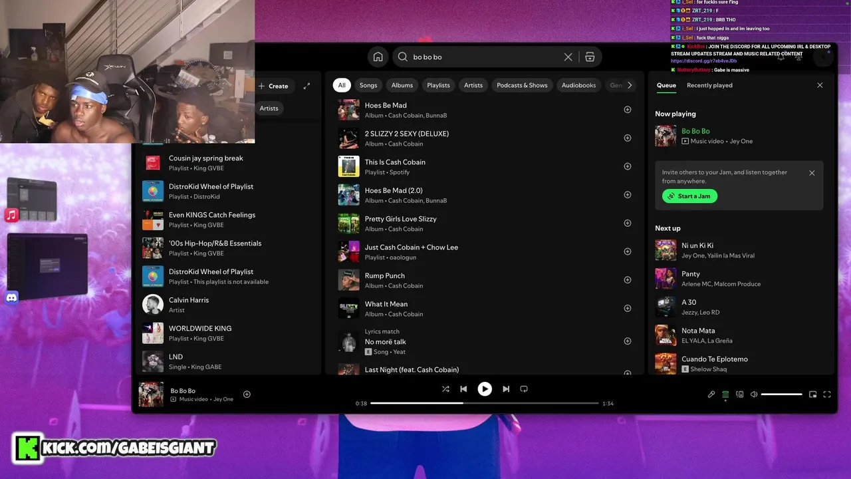
Task: Switch to the Recently played tab
Action: pos(709,85)
